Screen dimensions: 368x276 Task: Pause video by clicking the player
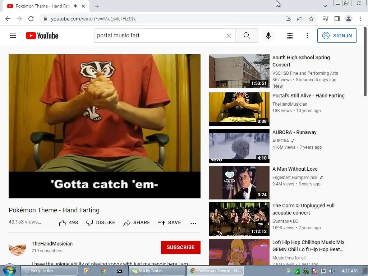click(105, 126)
